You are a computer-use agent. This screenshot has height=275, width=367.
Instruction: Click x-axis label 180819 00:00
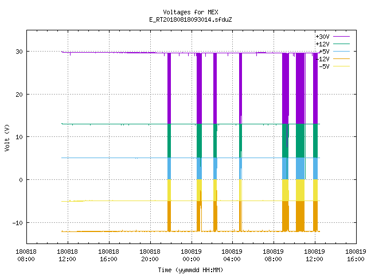[191, 256]
